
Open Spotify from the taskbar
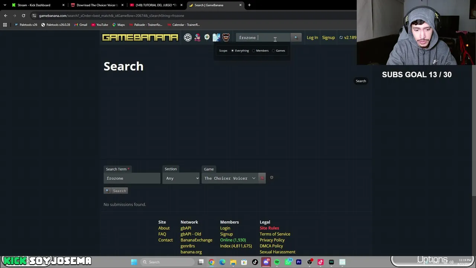pos(277,262)
